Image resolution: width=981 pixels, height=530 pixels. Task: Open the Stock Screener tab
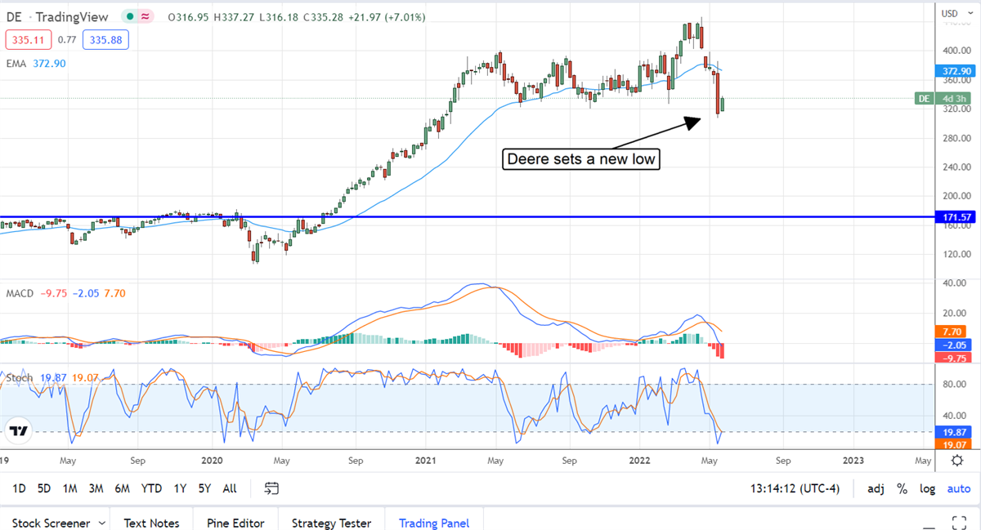[x=50, y=523]
